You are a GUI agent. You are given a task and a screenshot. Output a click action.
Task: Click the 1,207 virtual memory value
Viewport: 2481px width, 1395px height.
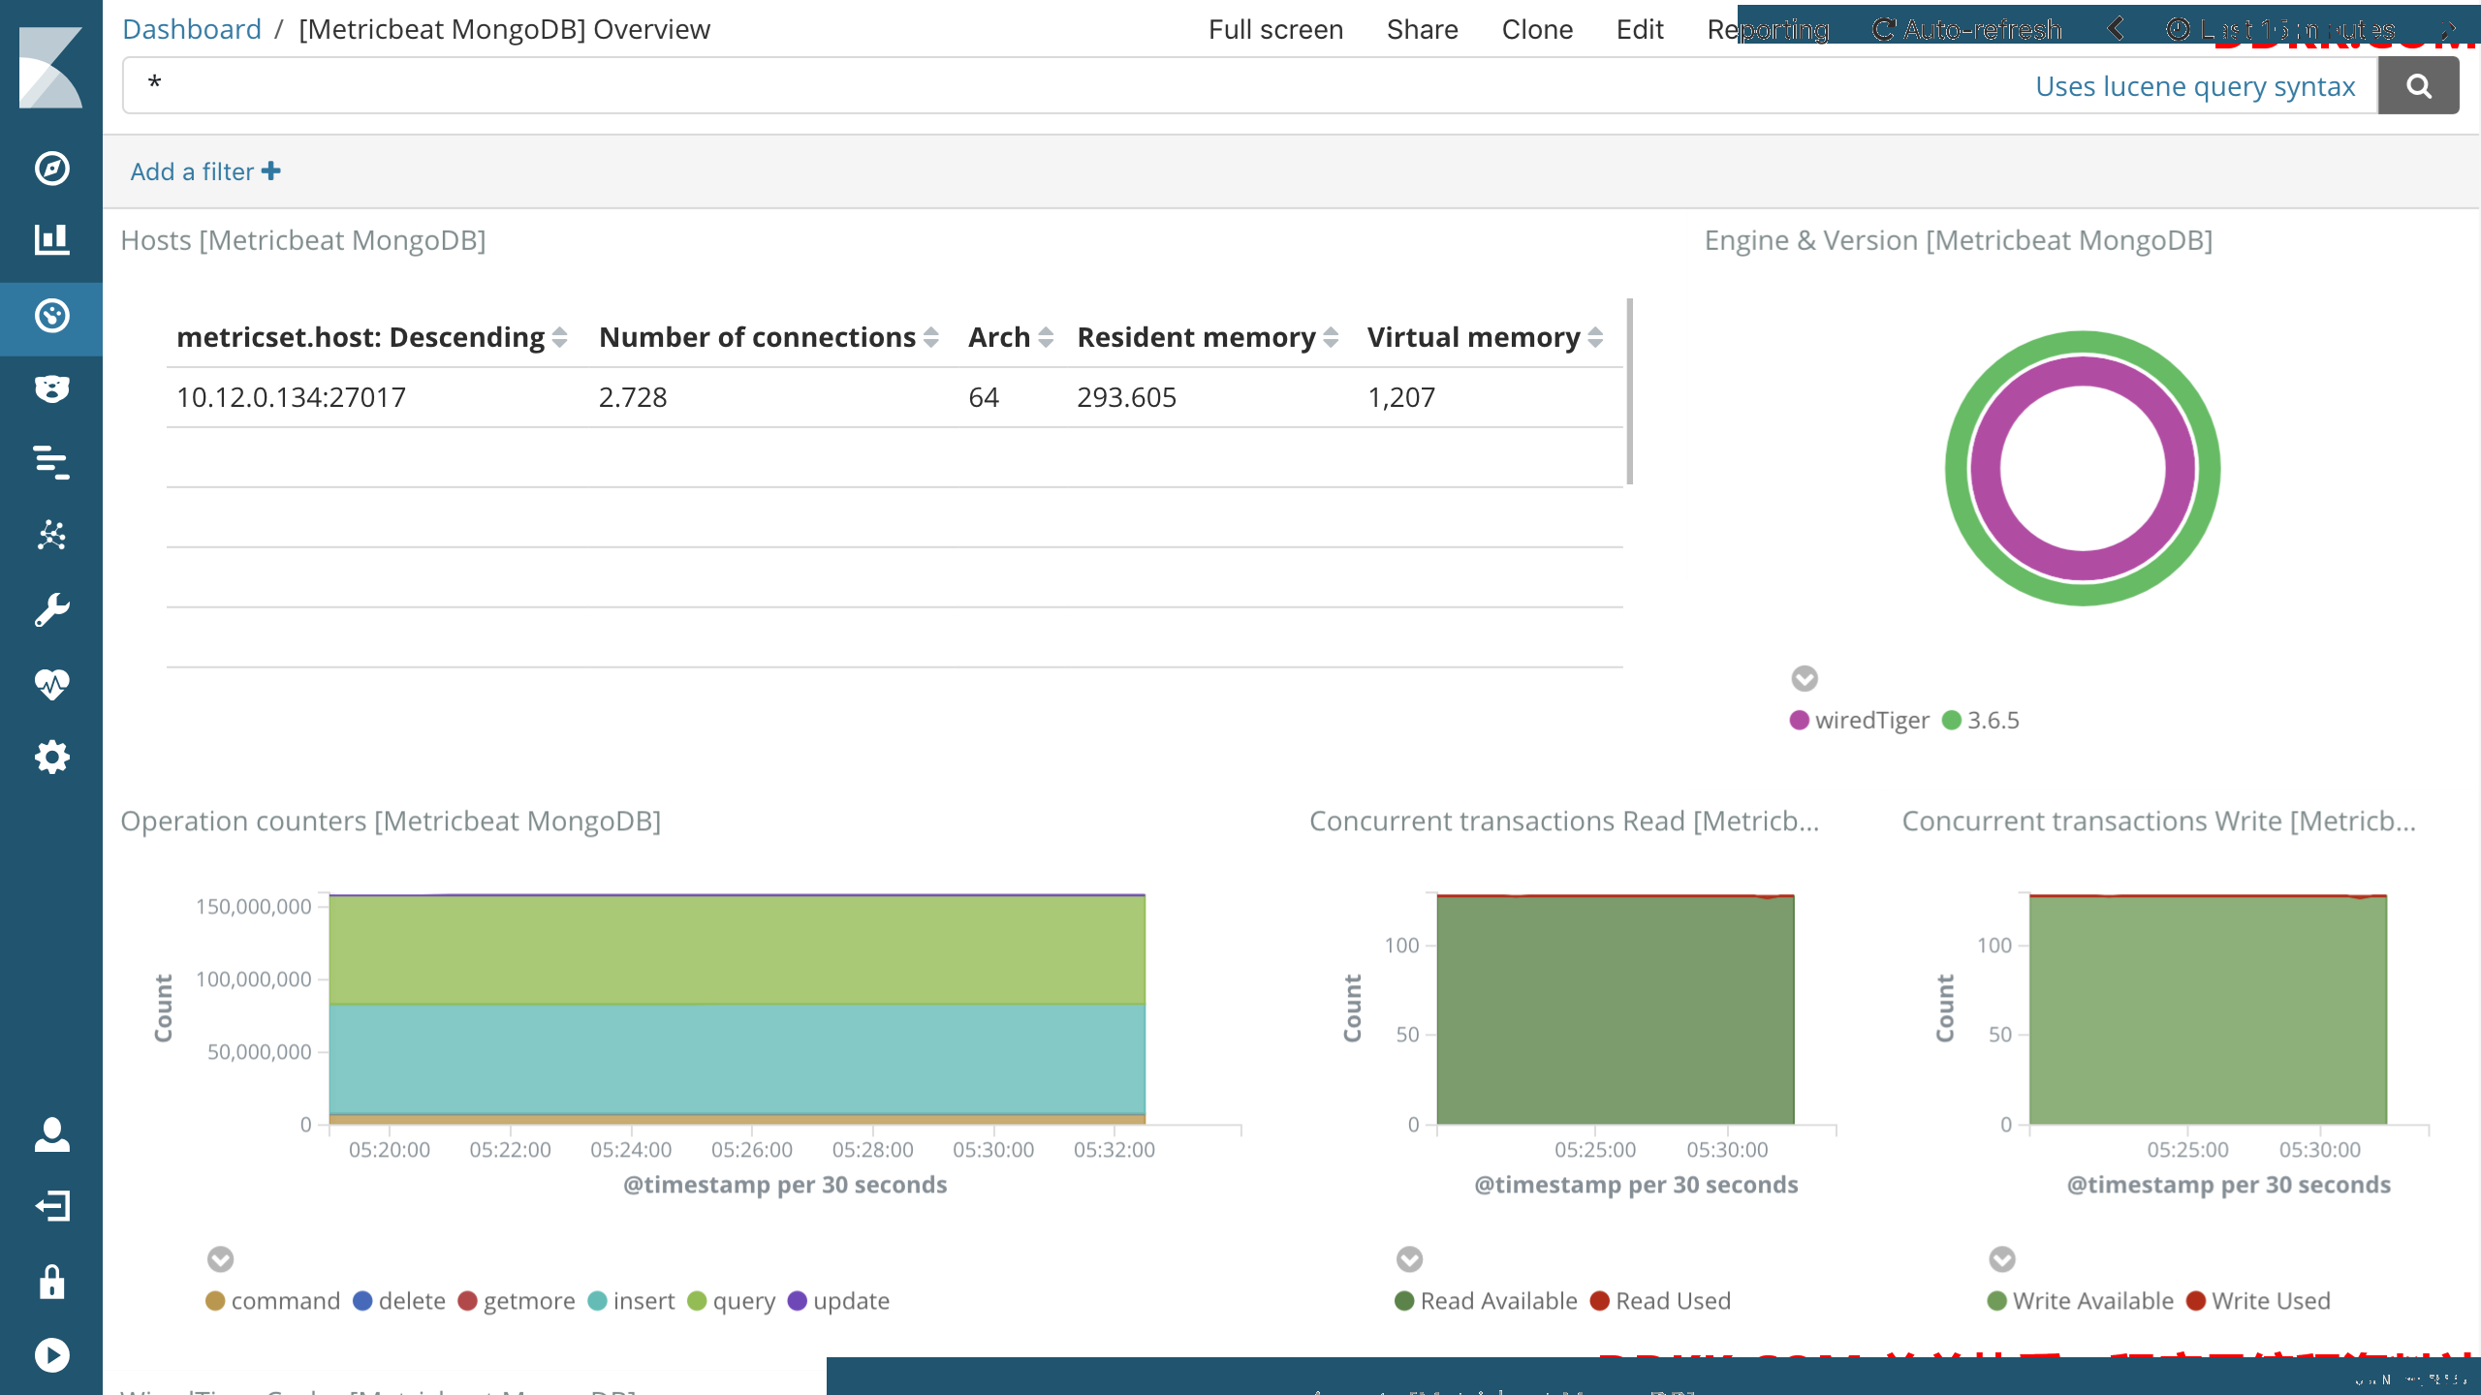pos(1400,397)
